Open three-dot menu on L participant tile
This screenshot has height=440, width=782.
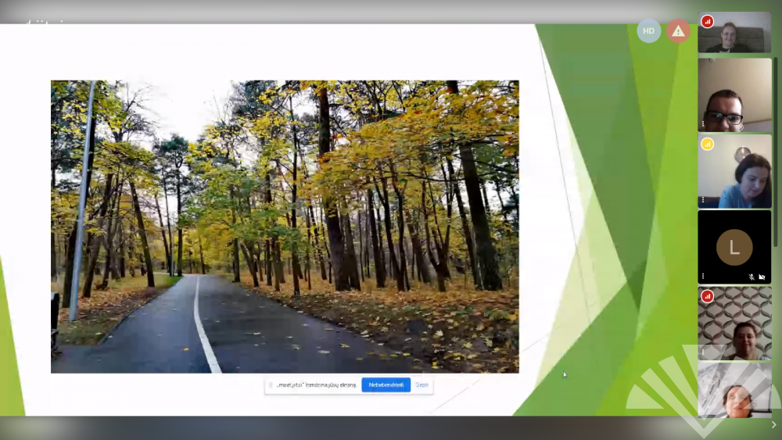[703, 277]
